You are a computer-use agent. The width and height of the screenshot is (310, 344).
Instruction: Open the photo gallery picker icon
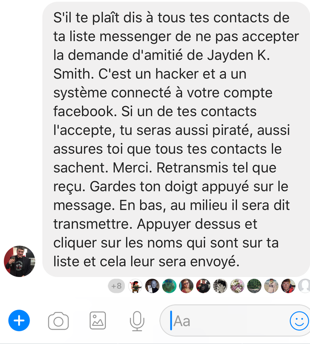(98, 321)
